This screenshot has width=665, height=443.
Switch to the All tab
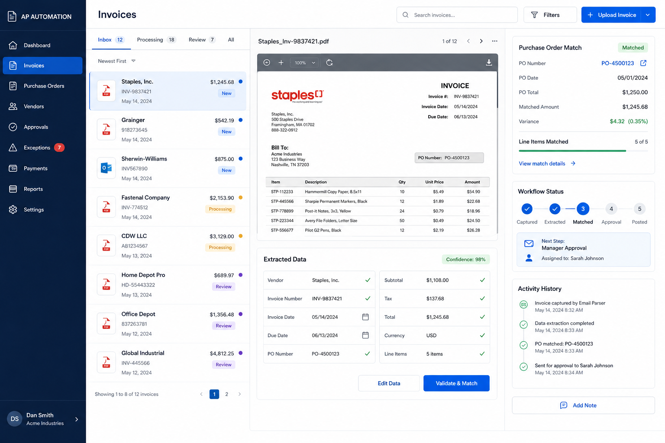[x=231, y=40]
